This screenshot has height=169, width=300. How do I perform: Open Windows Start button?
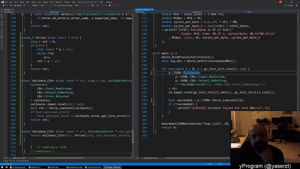[2, 167]
